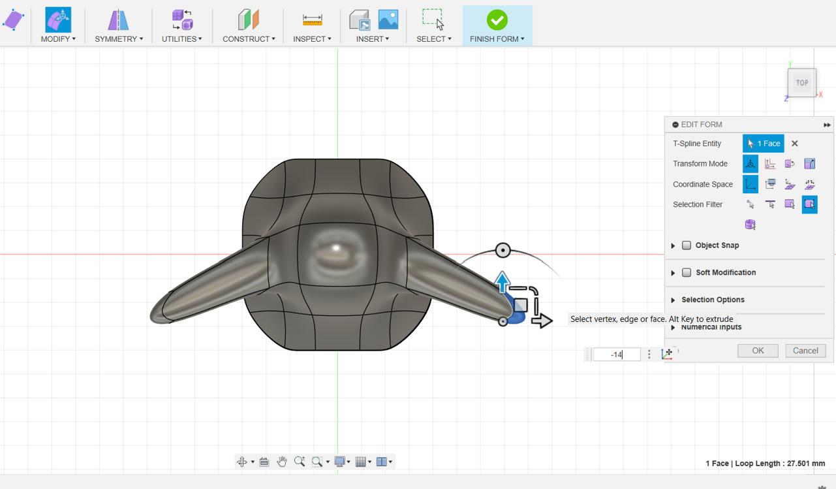Click the 1 Face selection button
The width and height of the screenshot is (836, 489).
click(x=764, y=144)
